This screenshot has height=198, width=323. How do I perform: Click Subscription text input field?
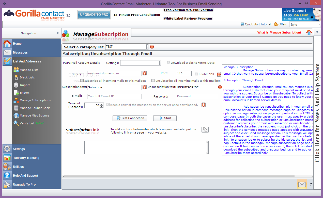click(114, 87)
